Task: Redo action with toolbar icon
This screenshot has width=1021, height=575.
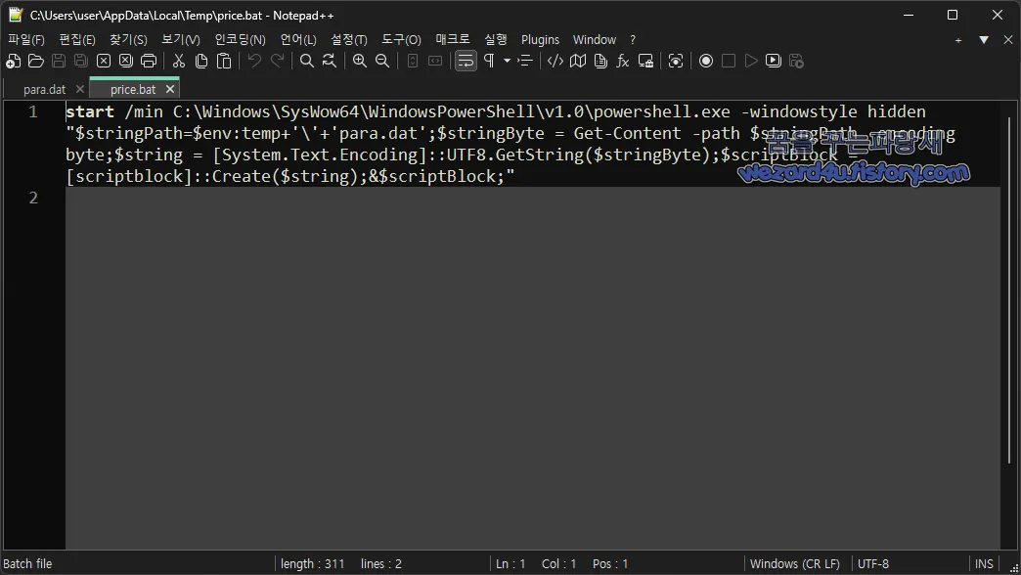Action: pos(277,62)
